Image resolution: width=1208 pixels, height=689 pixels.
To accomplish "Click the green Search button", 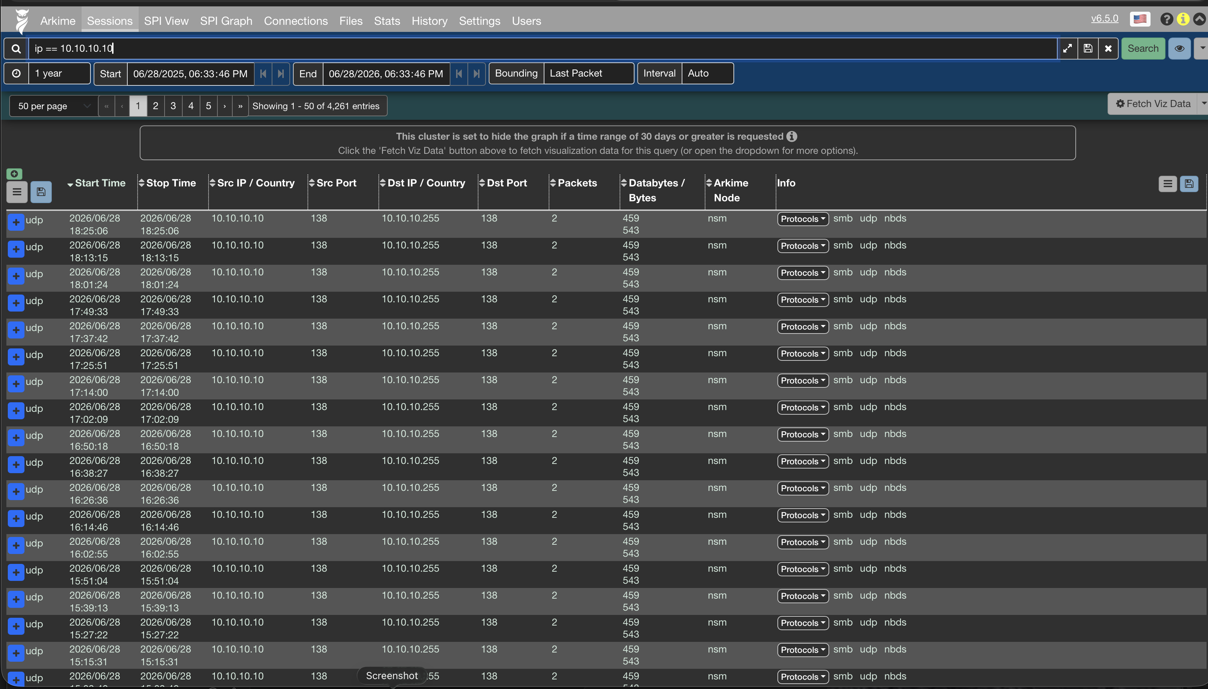I will tap(1143, 49).
